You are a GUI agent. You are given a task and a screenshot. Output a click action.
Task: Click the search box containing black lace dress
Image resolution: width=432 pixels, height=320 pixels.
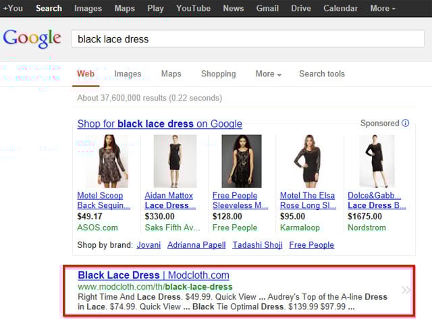[x=248, y=39]
